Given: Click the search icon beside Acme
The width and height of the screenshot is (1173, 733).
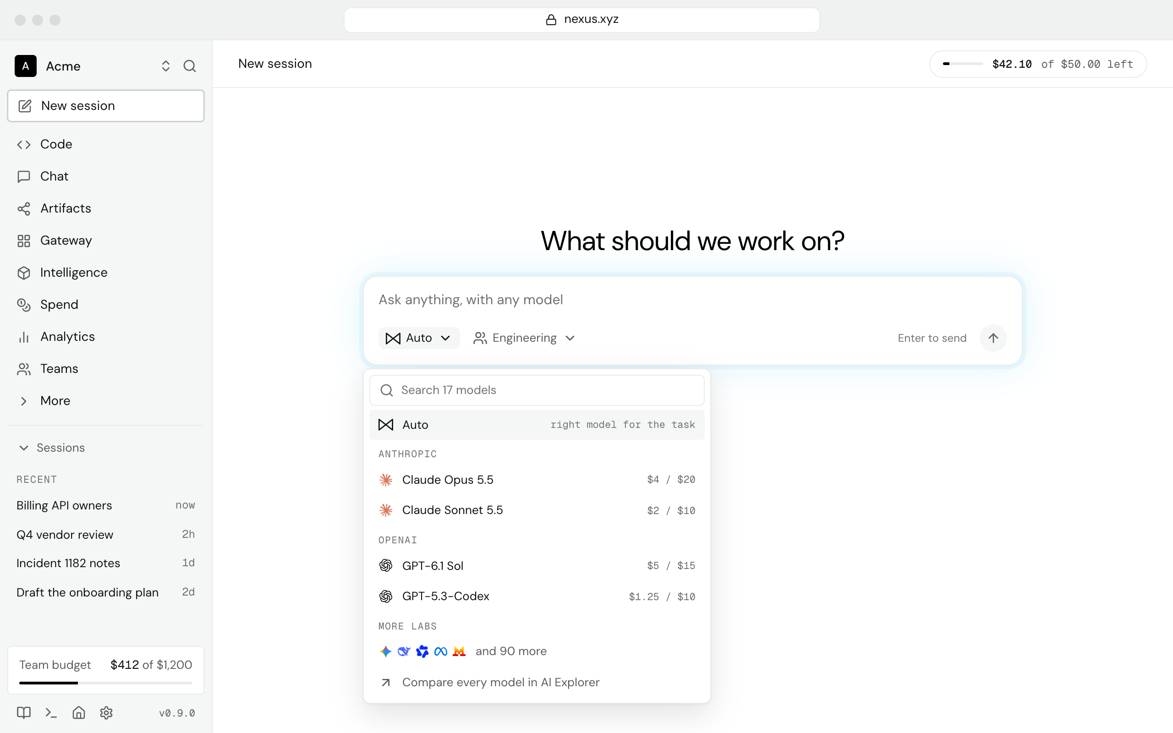Looking at the screenshot, I should pyautogui.click(x=190, y=66).
